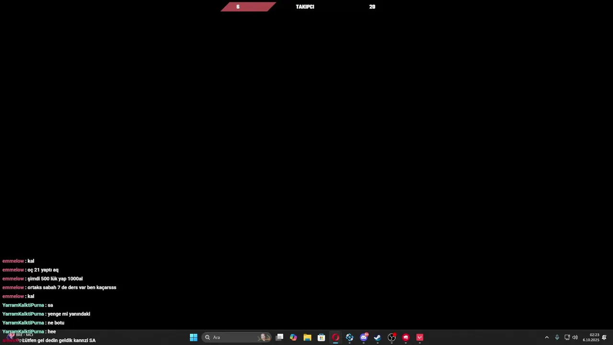613x345 pixels.
Task: Open the Windows Start menu
Action: point(193,337)
